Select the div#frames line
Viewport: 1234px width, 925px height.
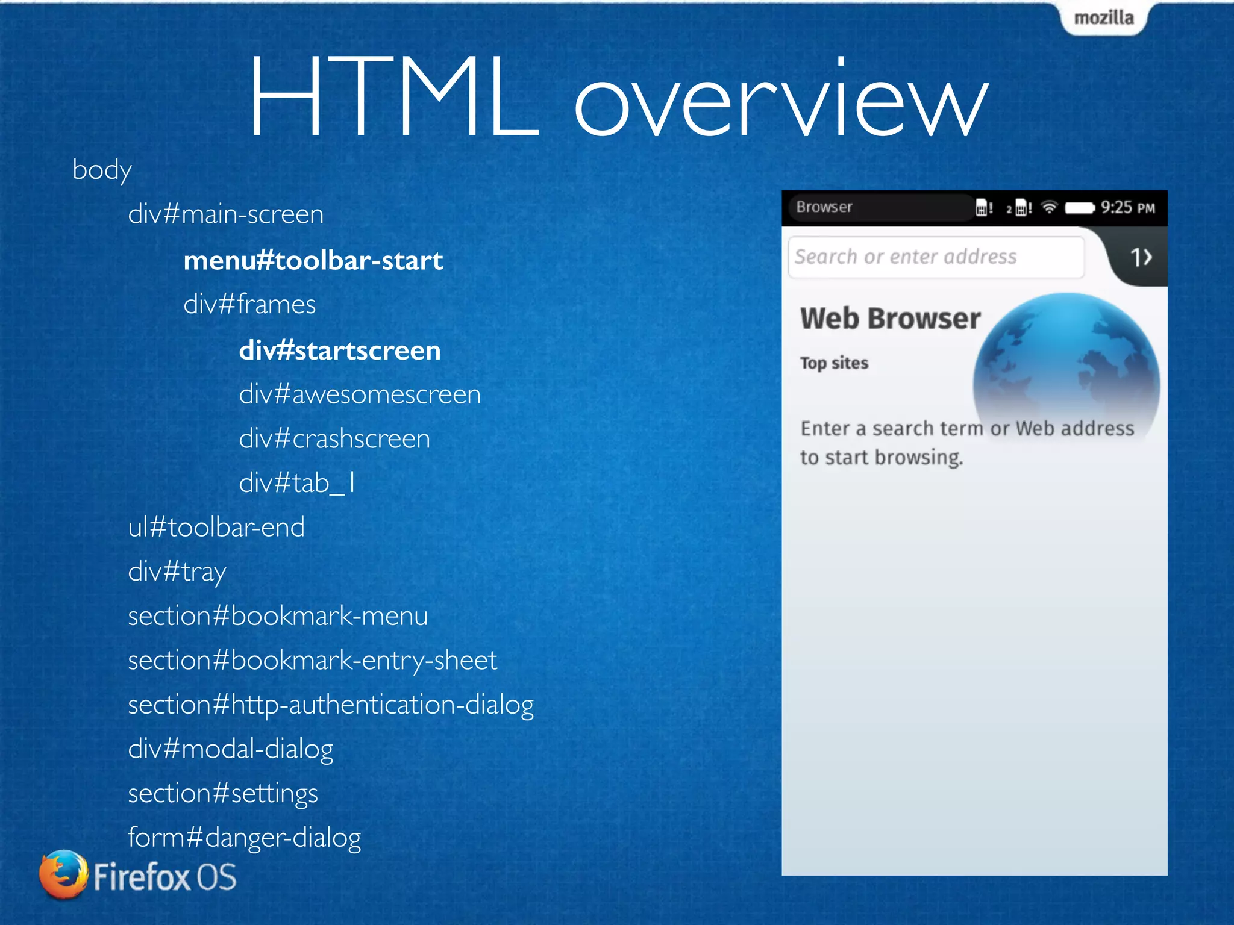249,304
